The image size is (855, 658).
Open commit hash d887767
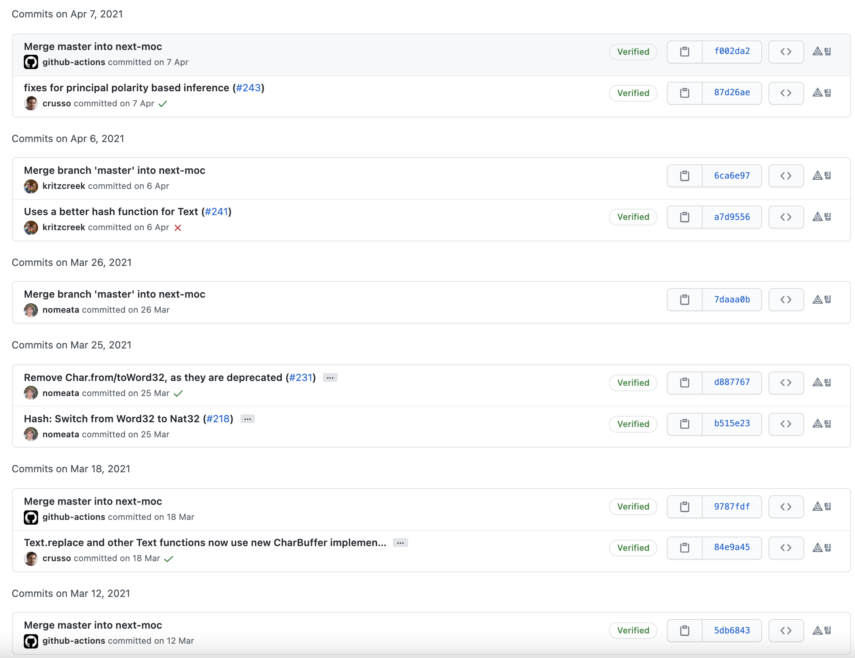coord(732,382)
